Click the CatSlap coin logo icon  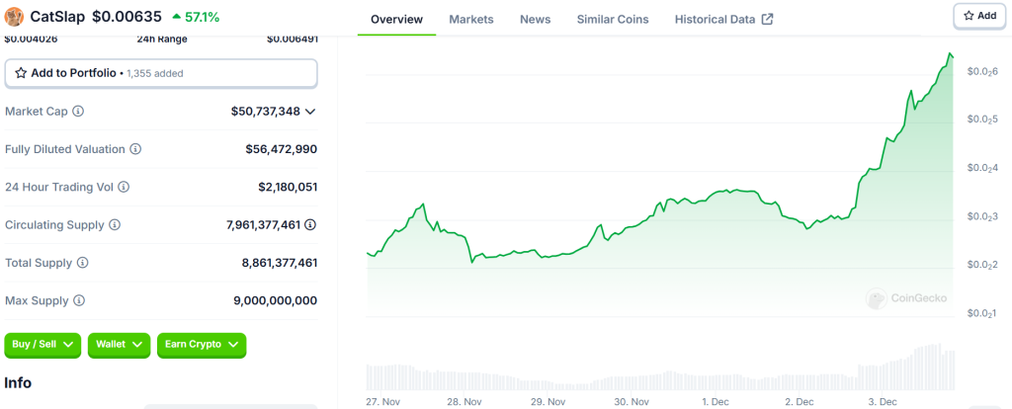(x=14, y=17)
